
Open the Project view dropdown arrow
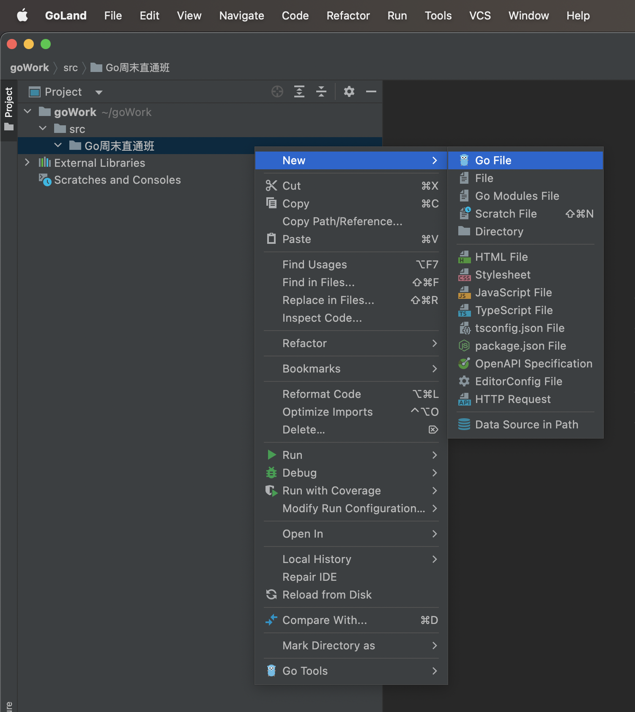point(99,92)
